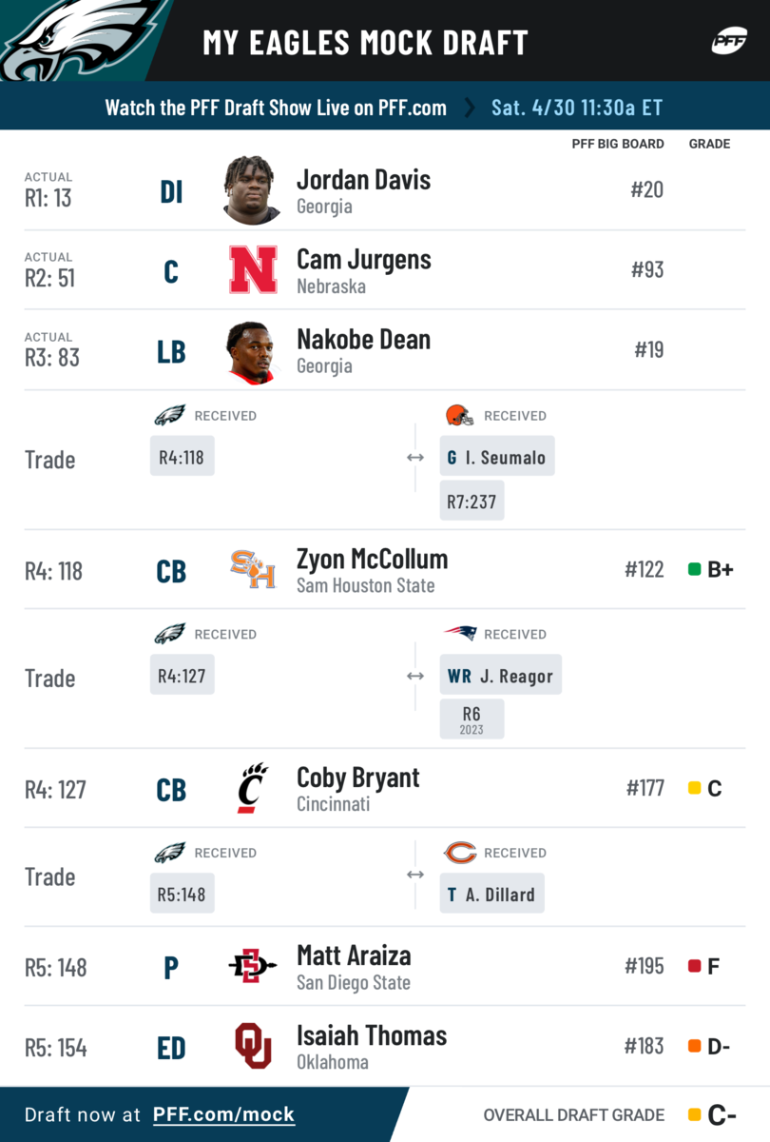Click the Cleveland Browns helmet icon
Image resolution: width=770 pixels, height=1142 pixels.
459,415
